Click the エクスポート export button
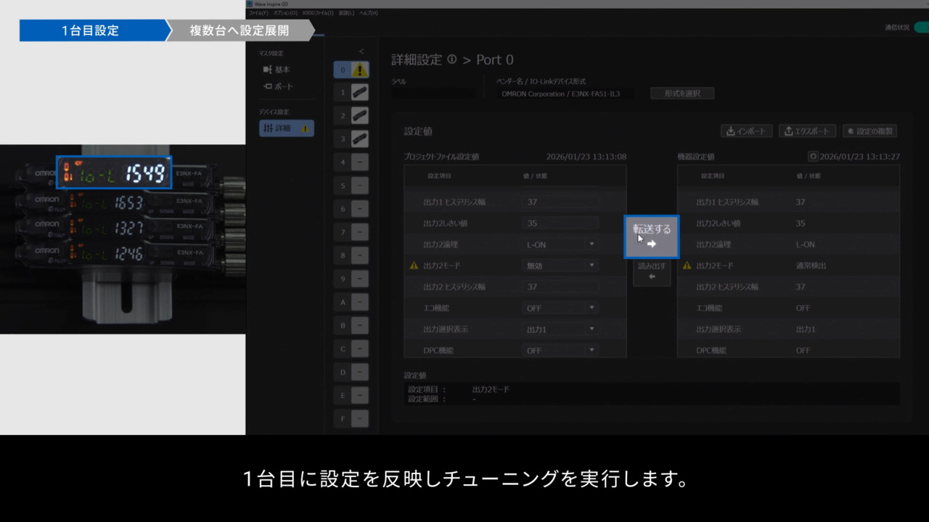929x522 pixels. coord(807,131)
